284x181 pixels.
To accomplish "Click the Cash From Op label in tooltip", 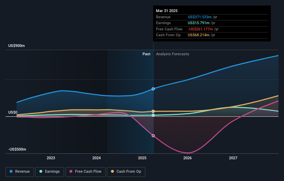I will click(168, 35).
